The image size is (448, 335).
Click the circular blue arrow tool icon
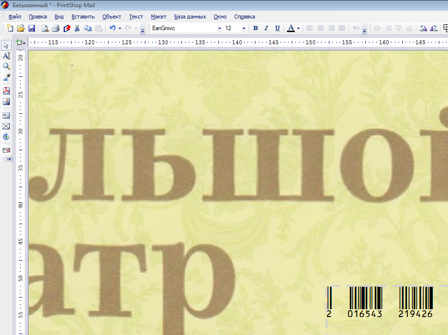click(x=6, y=137)
